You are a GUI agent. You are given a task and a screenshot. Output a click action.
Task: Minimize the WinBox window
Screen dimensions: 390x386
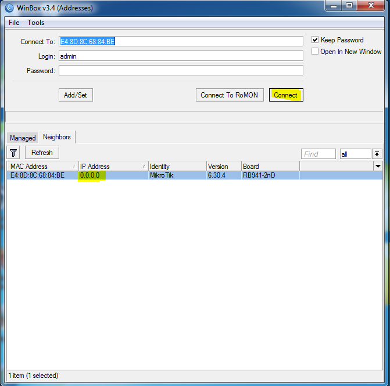334,5
